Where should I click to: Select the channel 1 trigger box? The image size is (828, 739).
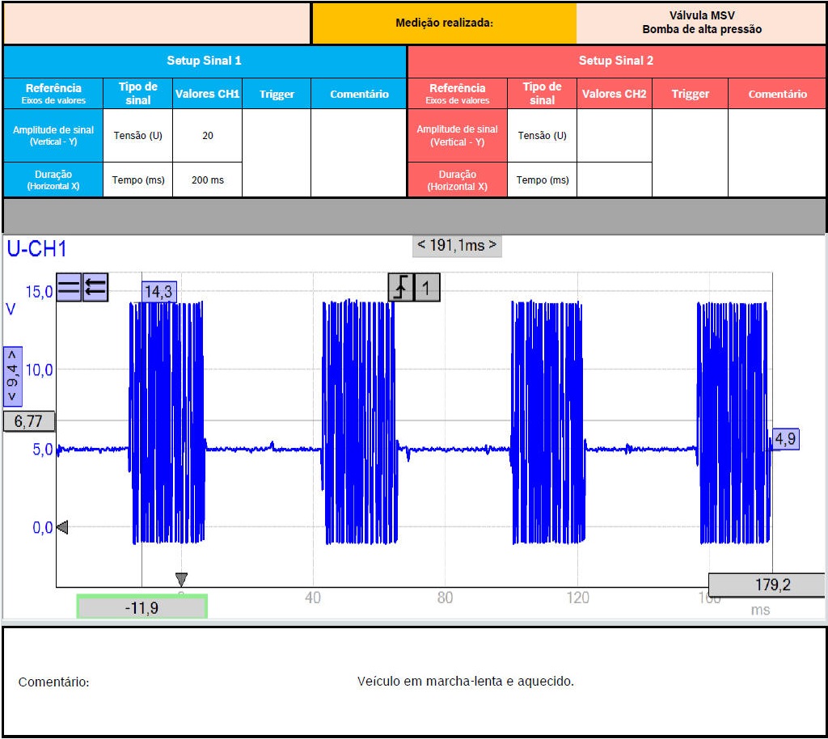(428, 287)
